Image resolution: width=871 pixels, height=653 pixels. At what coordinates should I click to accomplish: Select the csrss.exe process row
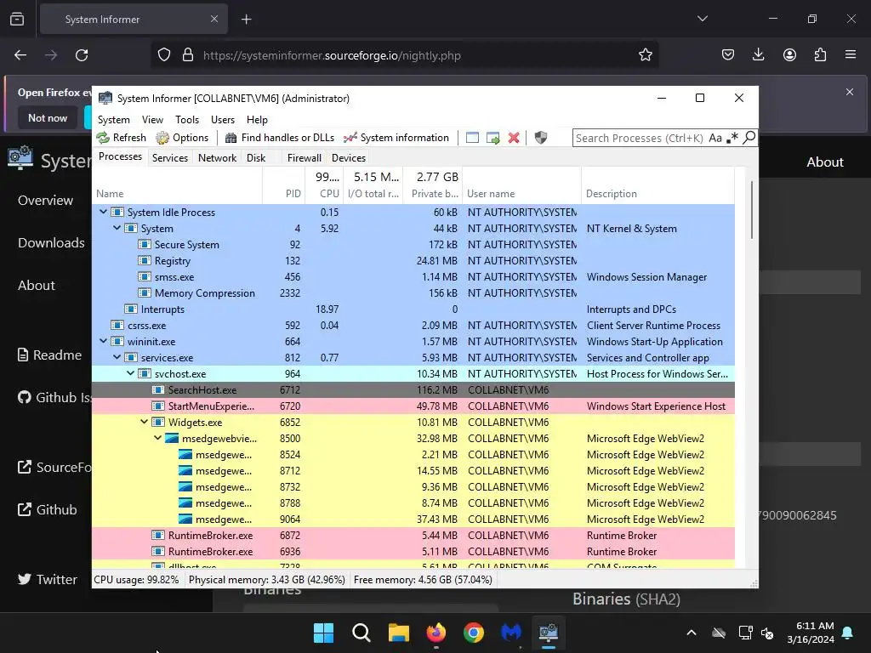413,325
